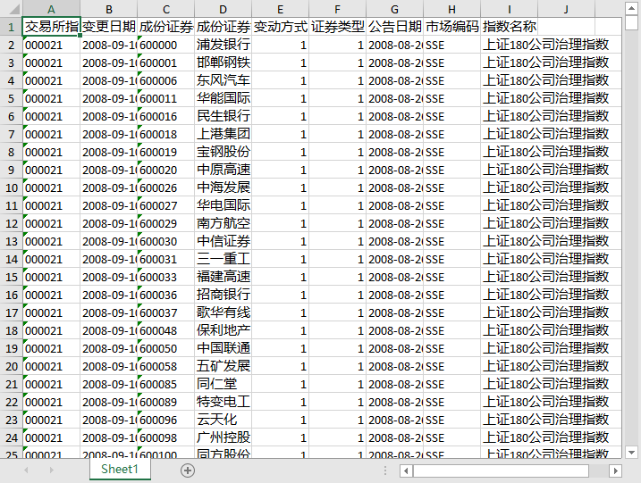
Task: Click header cell 市场编码
Action: point(452,27)
